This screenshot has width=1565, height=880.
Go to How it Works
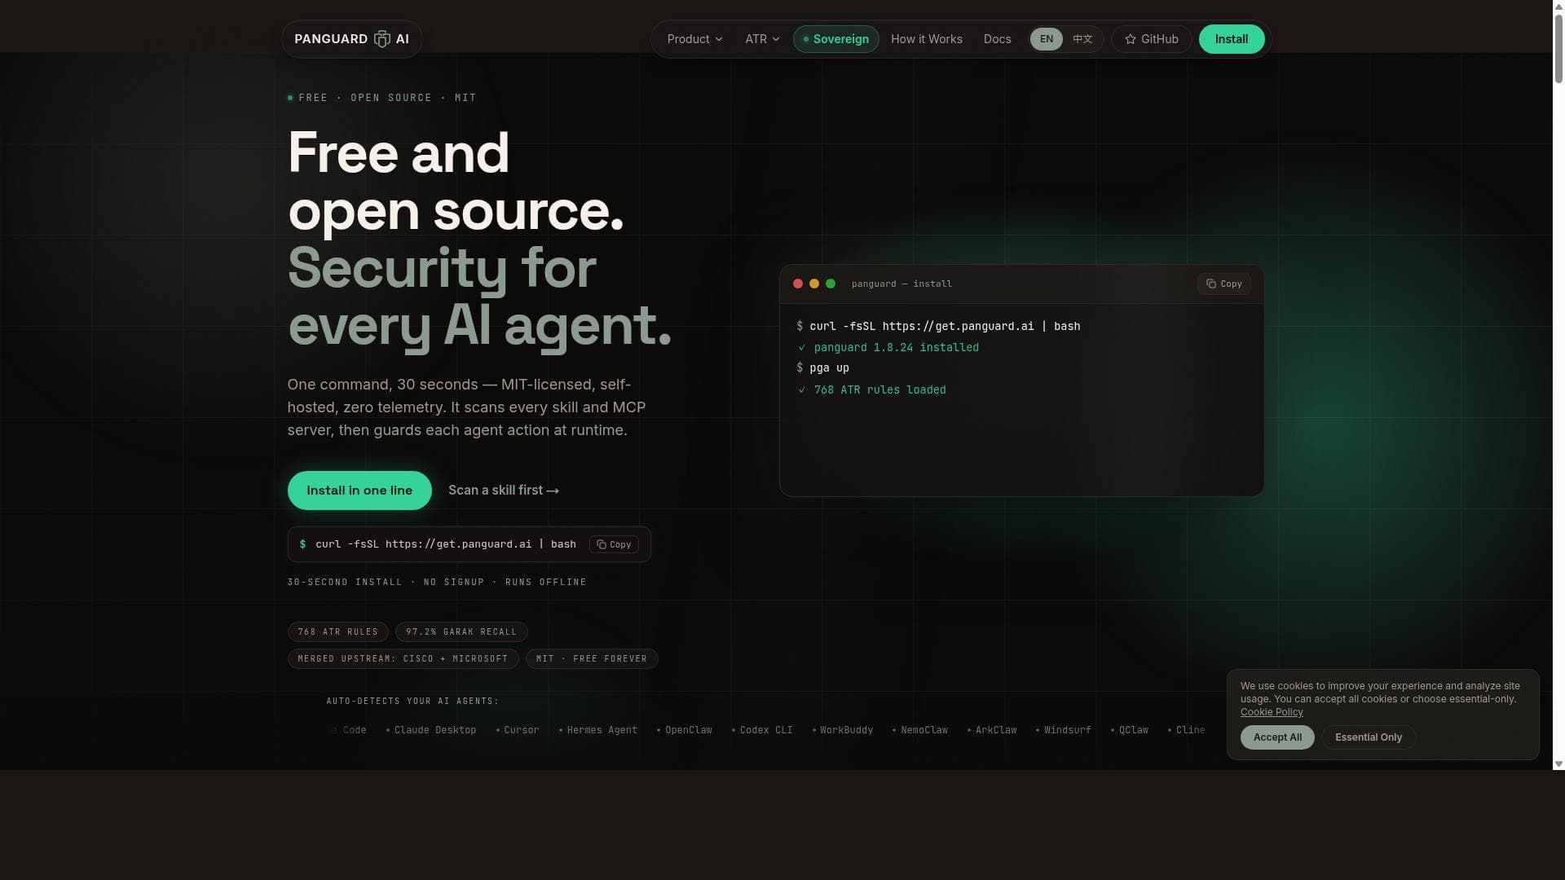(926, 39)
